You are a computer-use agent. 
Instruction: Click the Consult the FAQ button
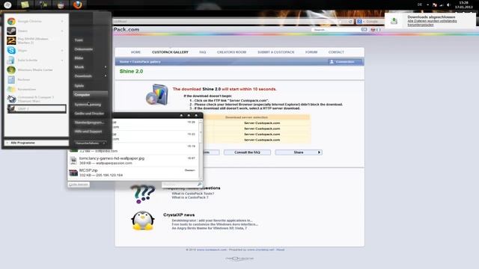point(247,152)
